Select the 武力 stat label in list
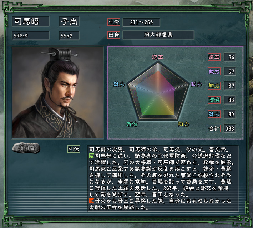Screen dimensions: 253x228 pyautogui.click(x=214, y=71)
